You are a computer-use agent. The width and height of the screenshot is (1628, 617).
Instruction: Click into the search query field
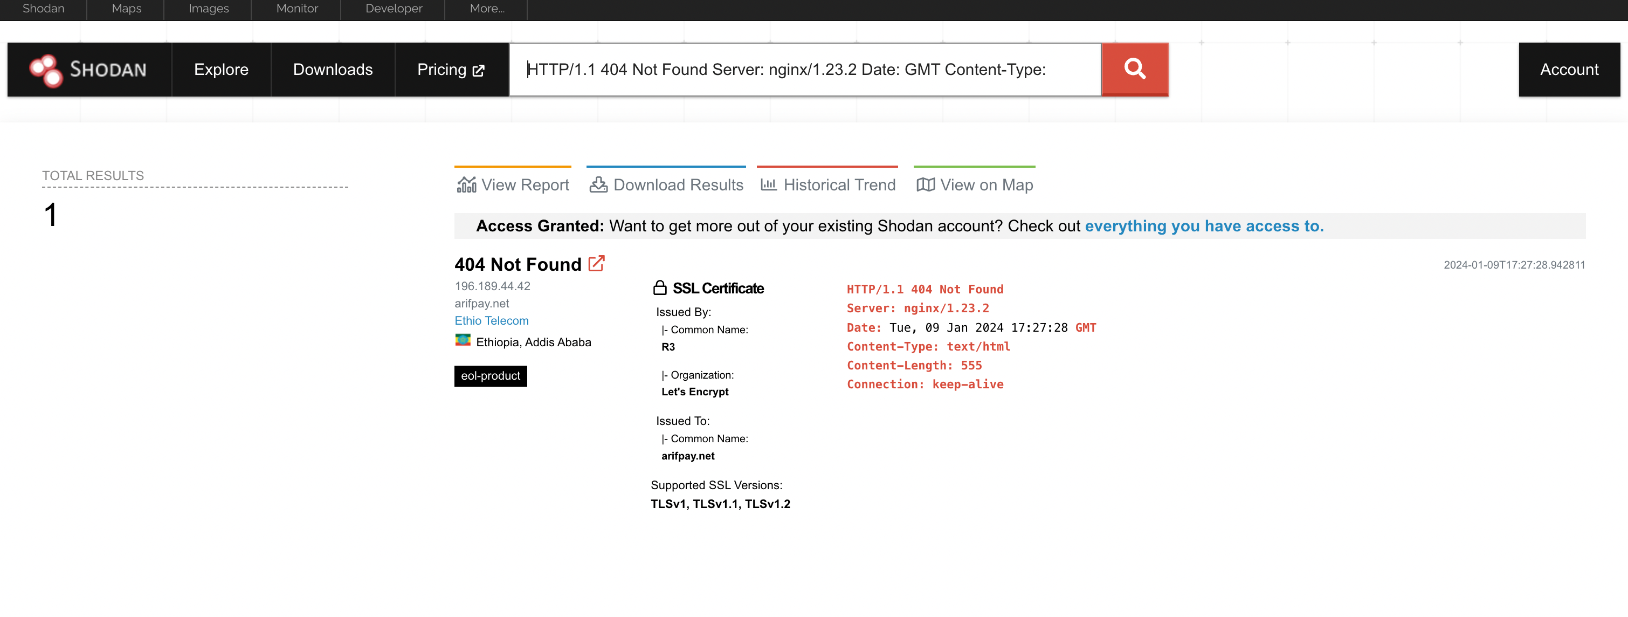tap(805, 70)
